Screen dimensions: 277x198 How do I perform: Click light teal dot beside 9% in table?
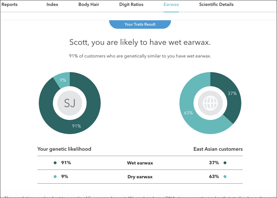click(55, 177)
